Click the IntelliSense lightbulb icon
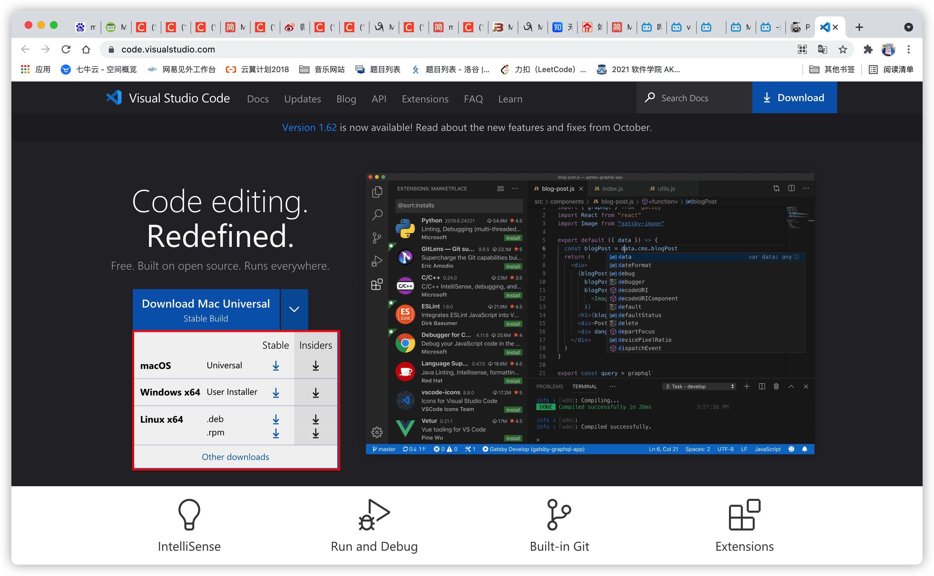Image resolution: width=934 pixels, height=576 pixels. pyautogui.click(x=189, y=514)
